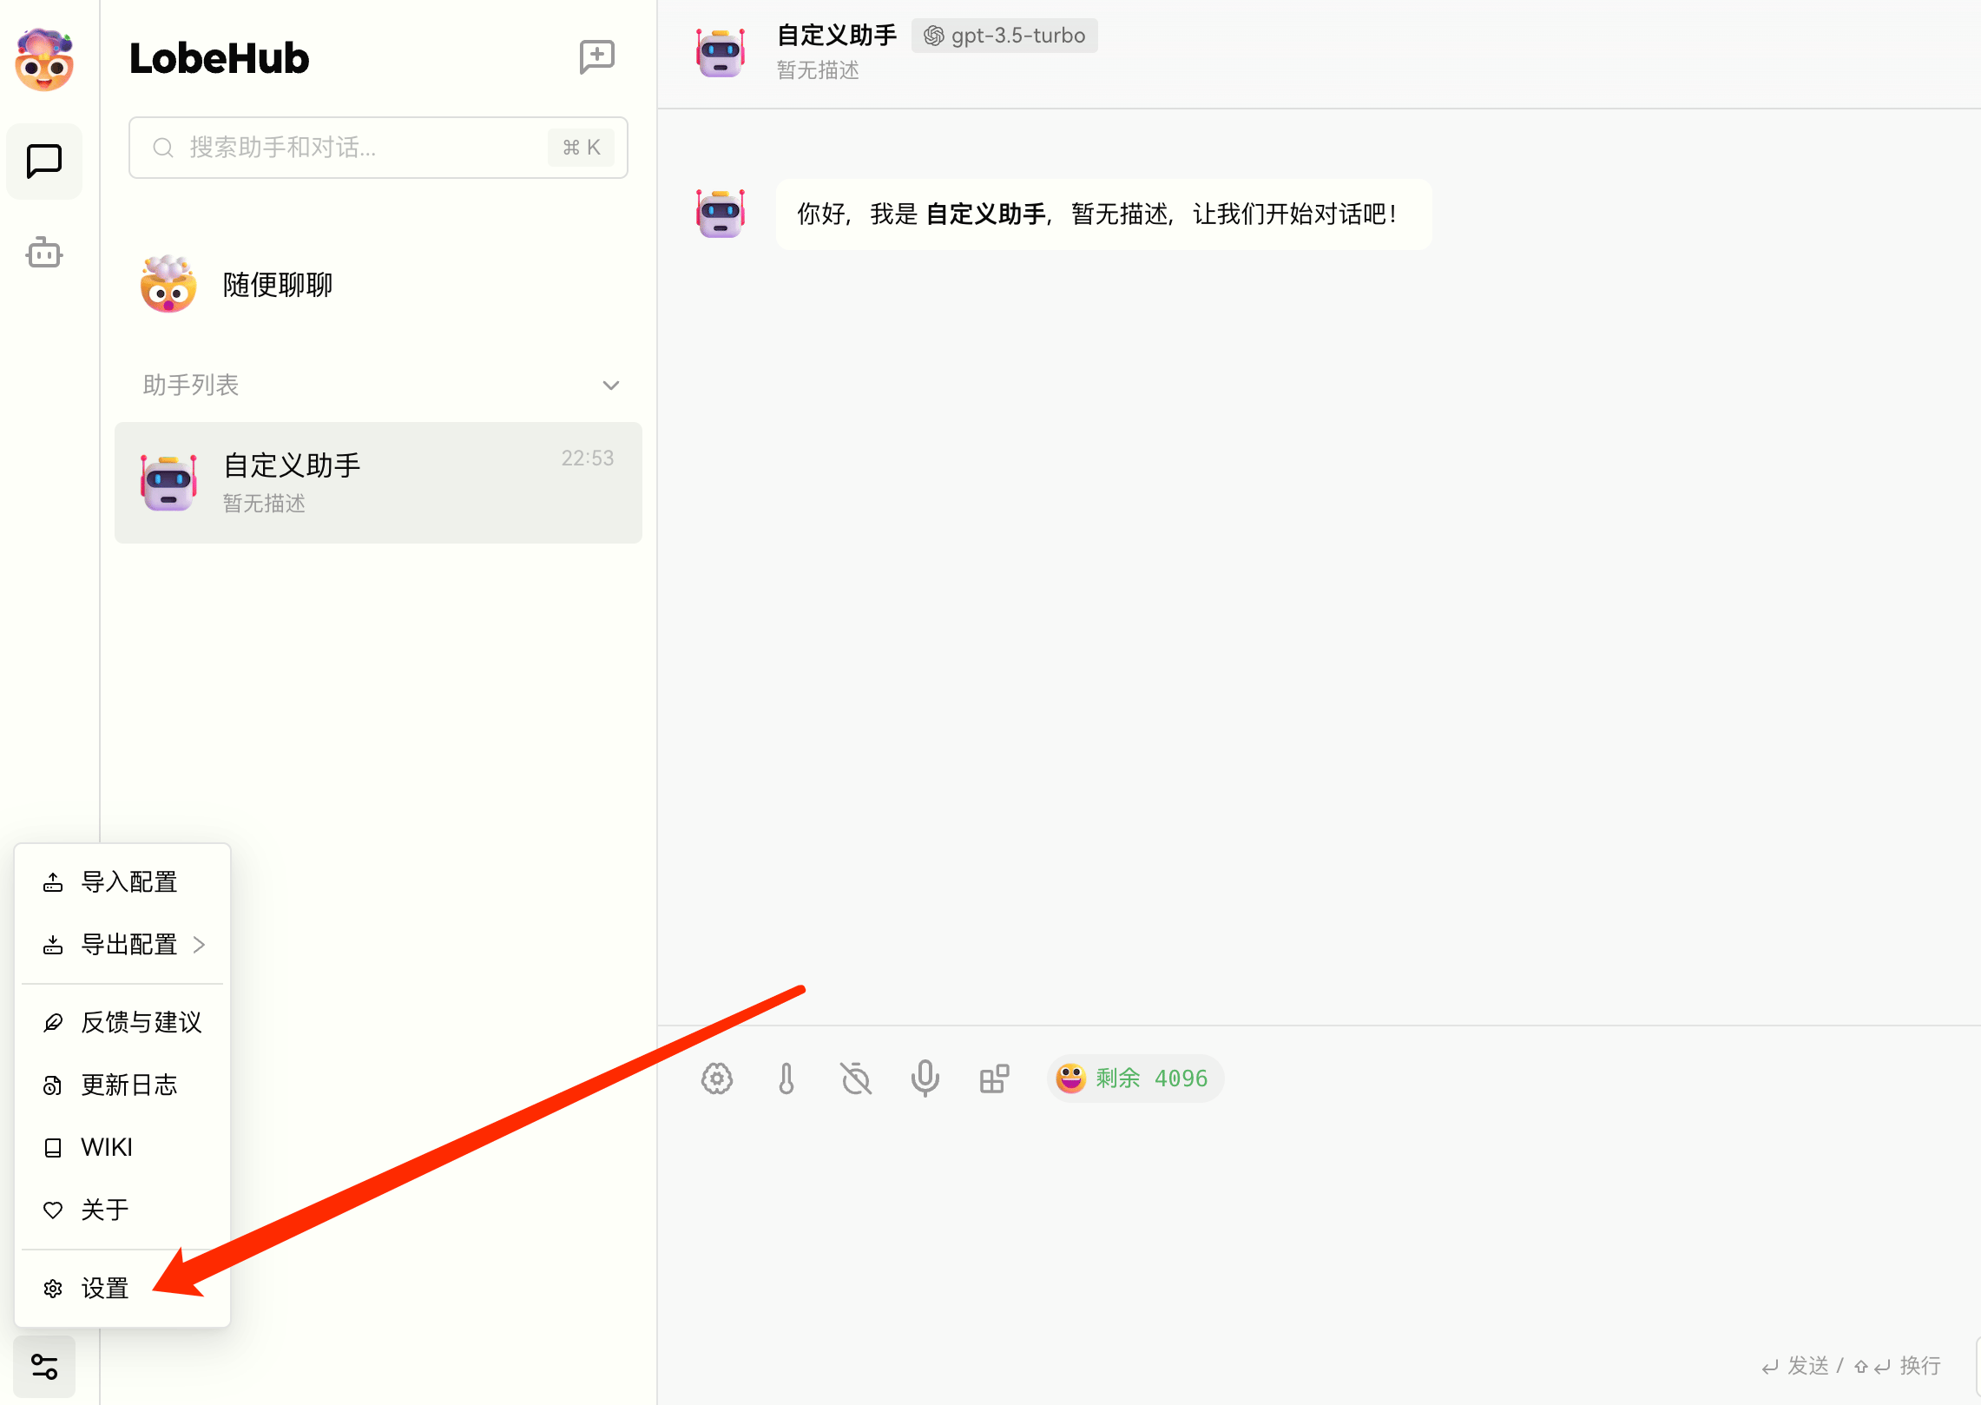Click the gpt-3.5-turbo model tag

coord(1004,36)
